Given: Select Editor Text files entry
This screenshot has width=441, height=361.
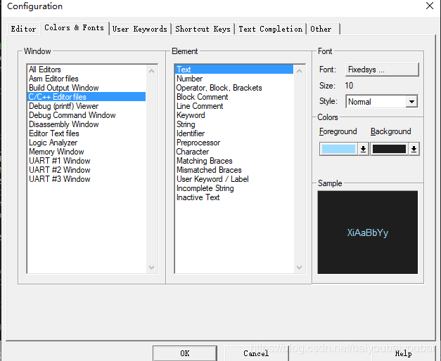Looking at the screenshot, I should click(x=87, y=133).
